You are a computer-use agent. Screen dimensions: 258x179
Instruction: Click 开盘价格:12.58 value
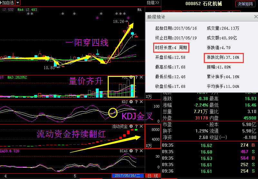[170, 58]
